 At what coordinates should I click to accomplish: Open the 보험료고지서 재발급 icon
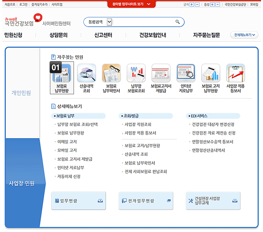click(x=161, y=73)
